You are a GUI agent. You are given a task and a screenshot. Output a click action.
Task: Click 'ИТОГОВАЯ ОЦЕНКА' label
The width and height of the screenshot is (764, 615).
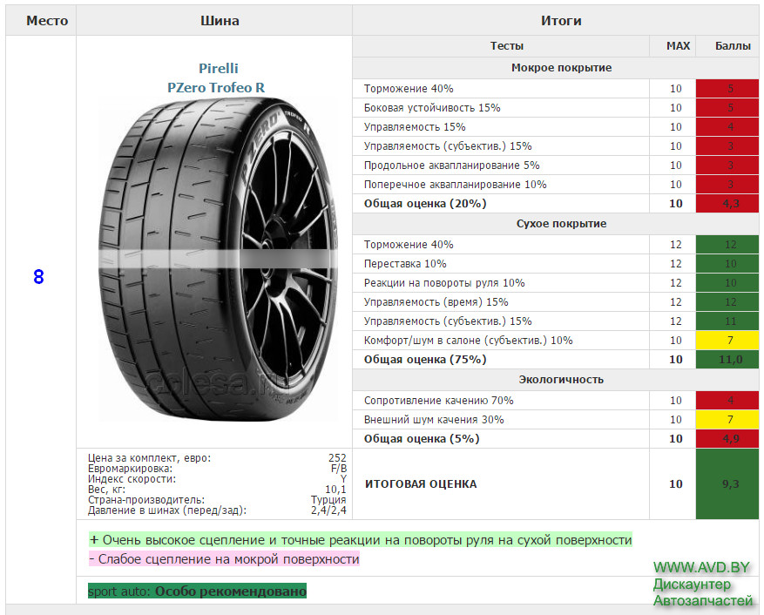(x=421, y=484)
